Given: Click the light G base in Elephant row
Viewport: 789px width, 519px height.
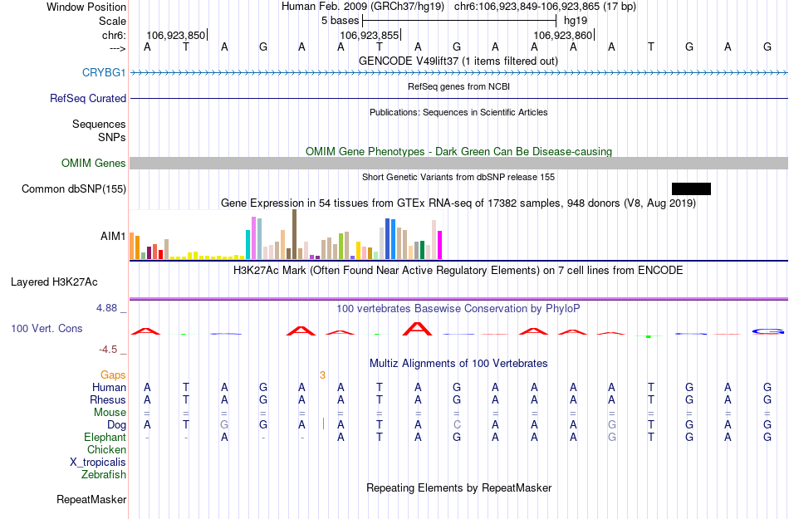Looking at the screenshot, I should click(612, 438).
